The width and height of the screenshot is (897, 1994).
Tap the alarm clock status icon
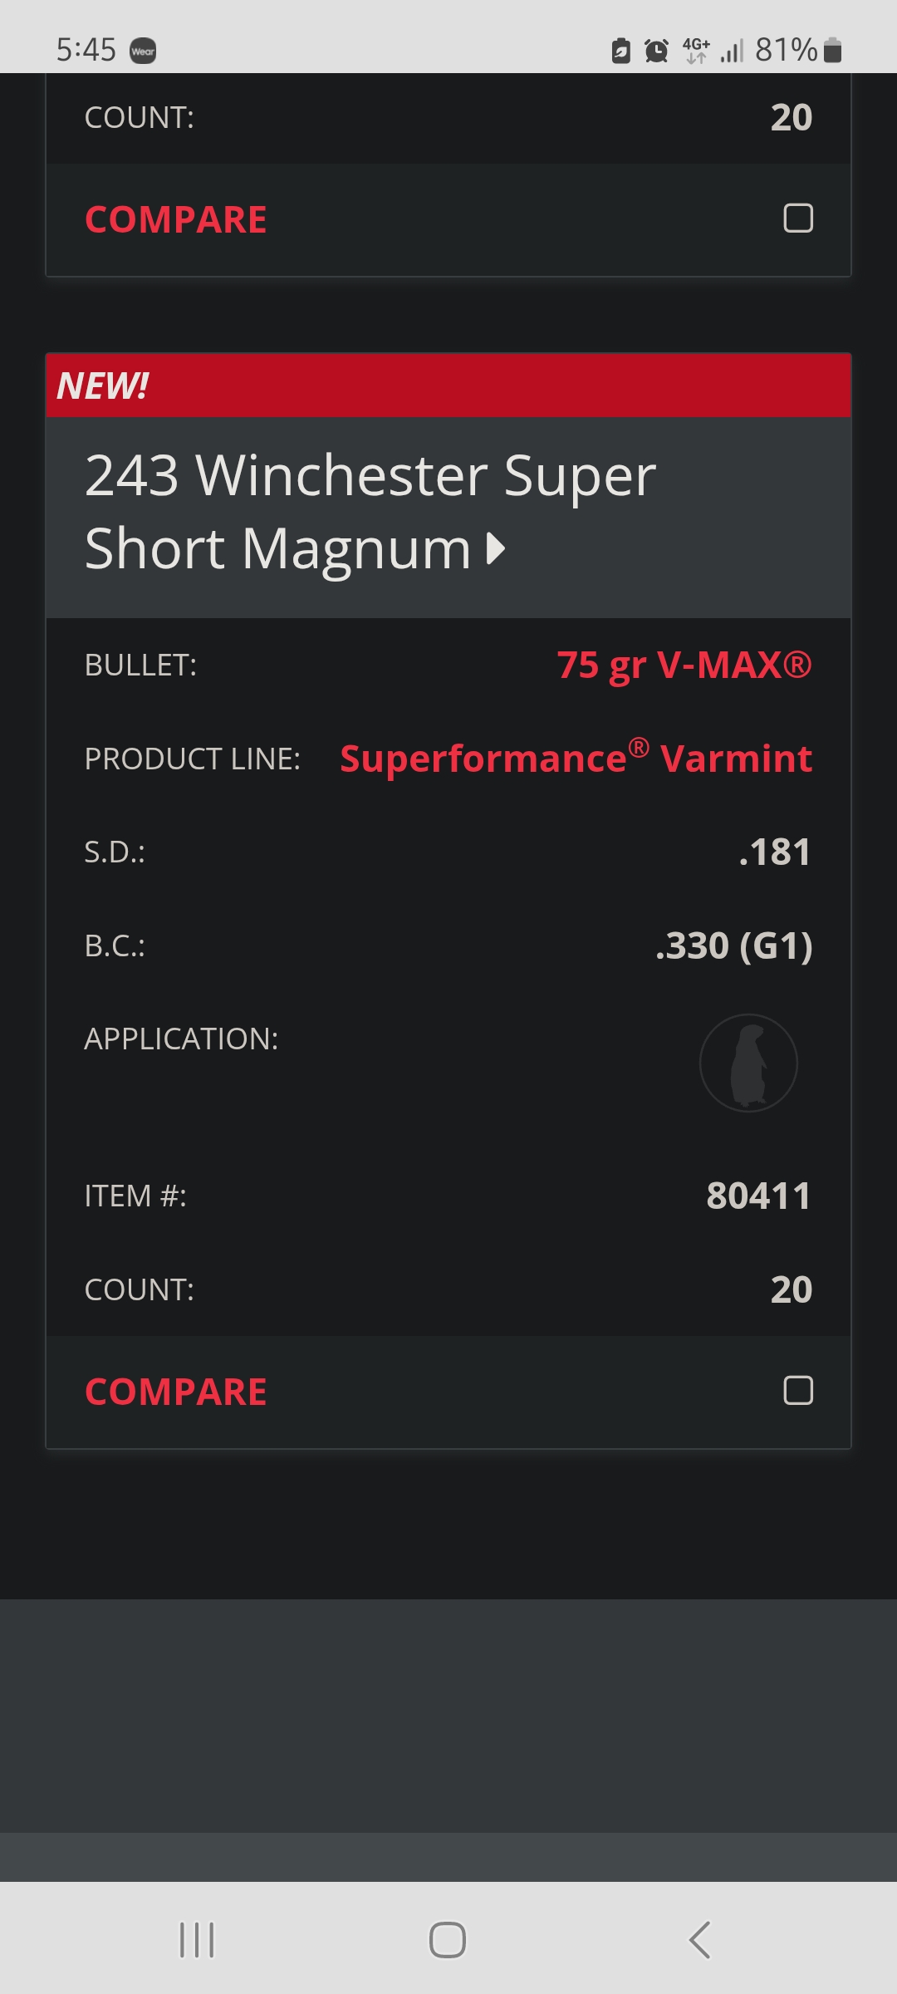tap(656, 51)
